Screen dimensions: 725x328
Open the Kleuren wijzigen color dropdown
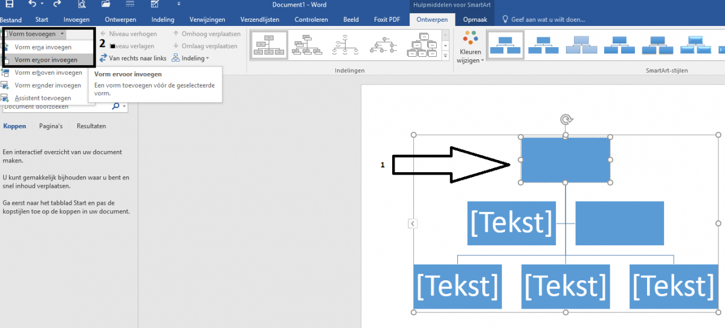[471, 47]
